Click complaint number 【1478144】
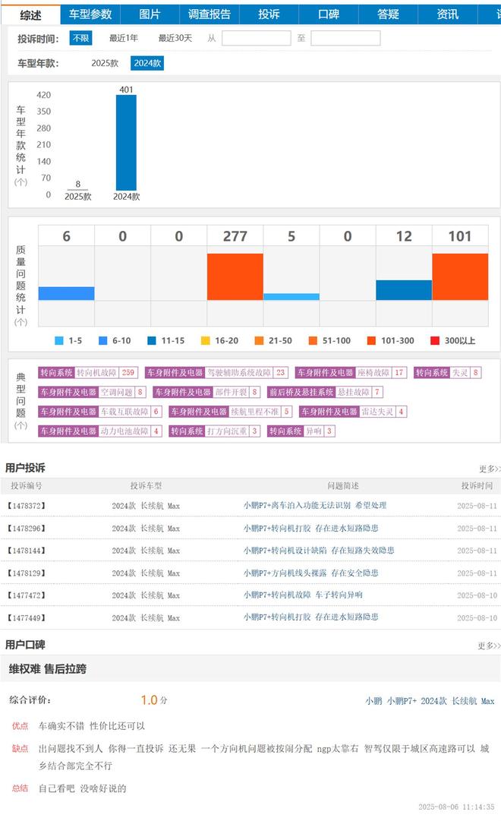The width and height of the screenshot is (501, 821). coord(27,551)
